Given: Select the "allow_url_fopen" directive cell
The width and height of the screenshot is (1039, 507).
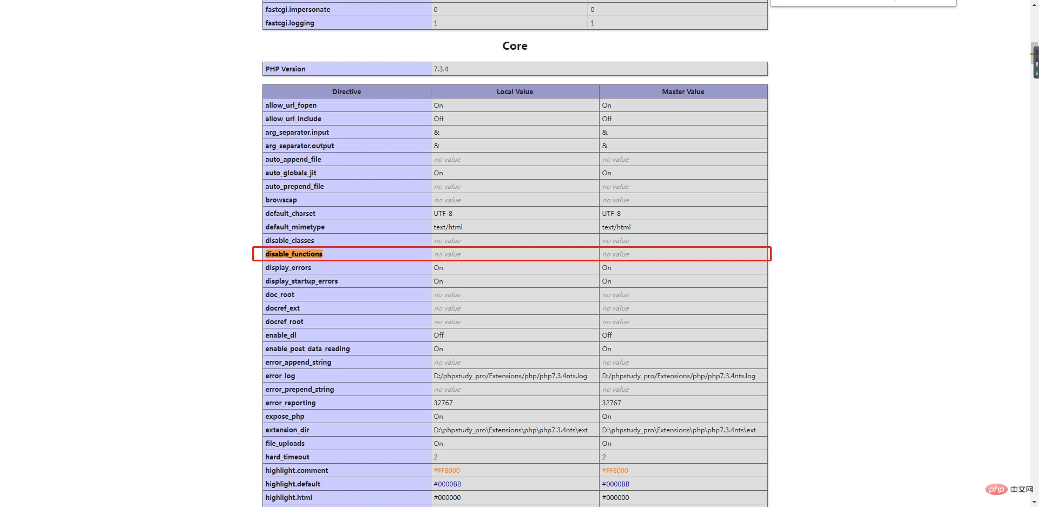Looking at the screenshot, I should pos(347,105).
